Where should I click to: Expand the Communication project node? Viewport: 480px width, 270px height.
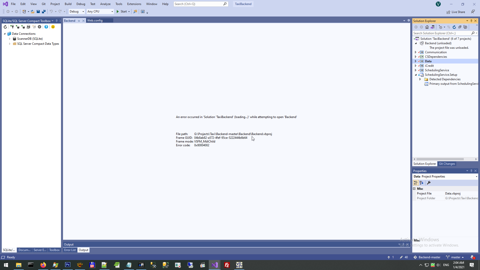tap(416, 52)
